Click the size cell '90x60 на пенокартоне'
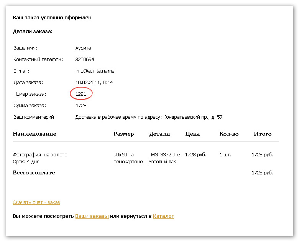The image size is (299, 242). (128, 158)
